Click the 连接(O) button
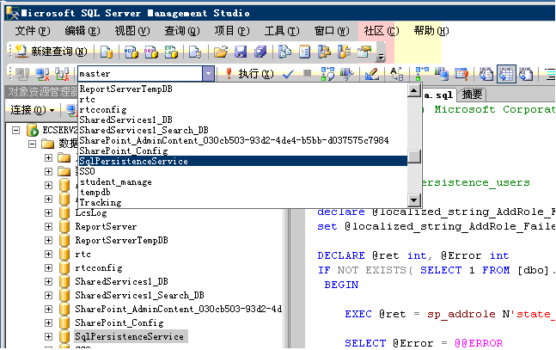 (x=32, y=110)
